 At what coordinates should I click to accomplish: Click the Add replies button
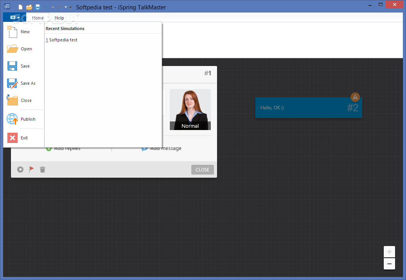[63, 149]
